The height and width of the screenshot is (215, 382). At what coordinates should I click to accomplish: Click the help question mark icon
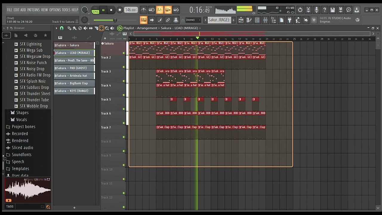coord(324,10)
